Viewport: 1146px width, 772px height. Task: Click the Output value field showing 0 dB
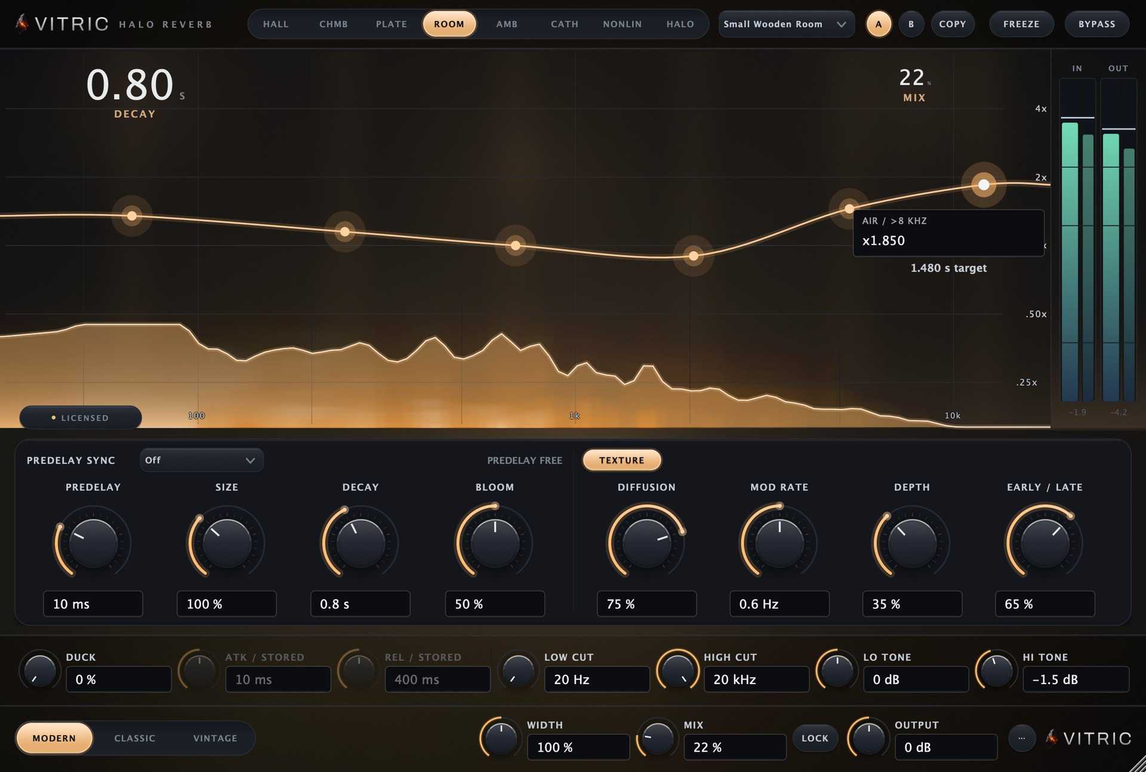[946, 747]
